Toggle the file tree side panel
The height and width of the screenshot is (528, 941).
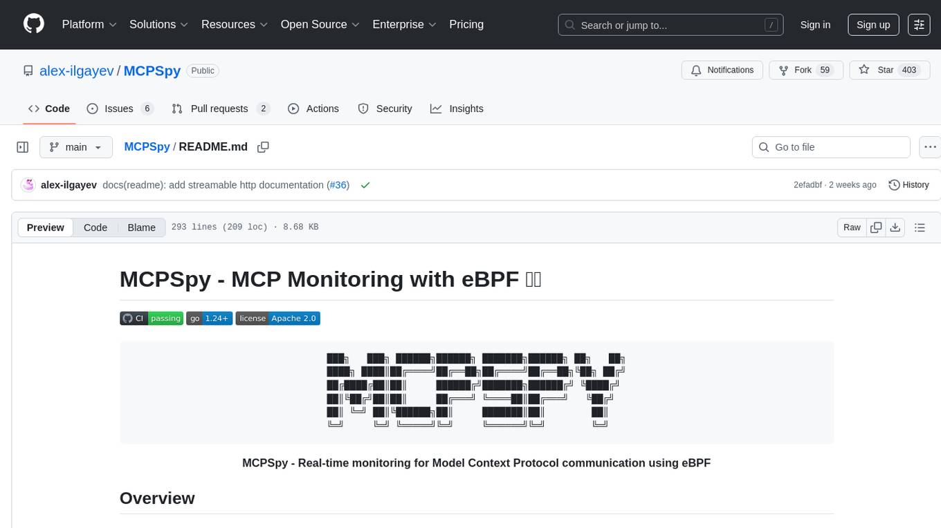23,147
